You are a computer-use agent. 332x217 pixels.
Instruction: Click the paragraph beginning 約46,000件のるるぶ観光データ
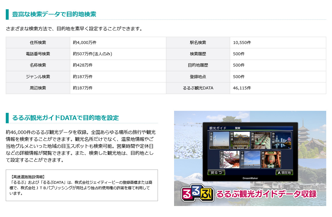click(81, 146)
